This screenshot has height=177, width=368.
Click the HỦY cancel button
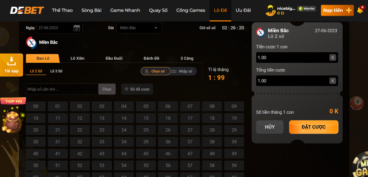coord(270,127)
